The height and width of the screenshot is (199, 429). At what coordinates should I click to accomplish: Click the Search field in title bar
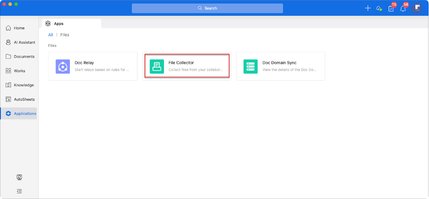207,8
